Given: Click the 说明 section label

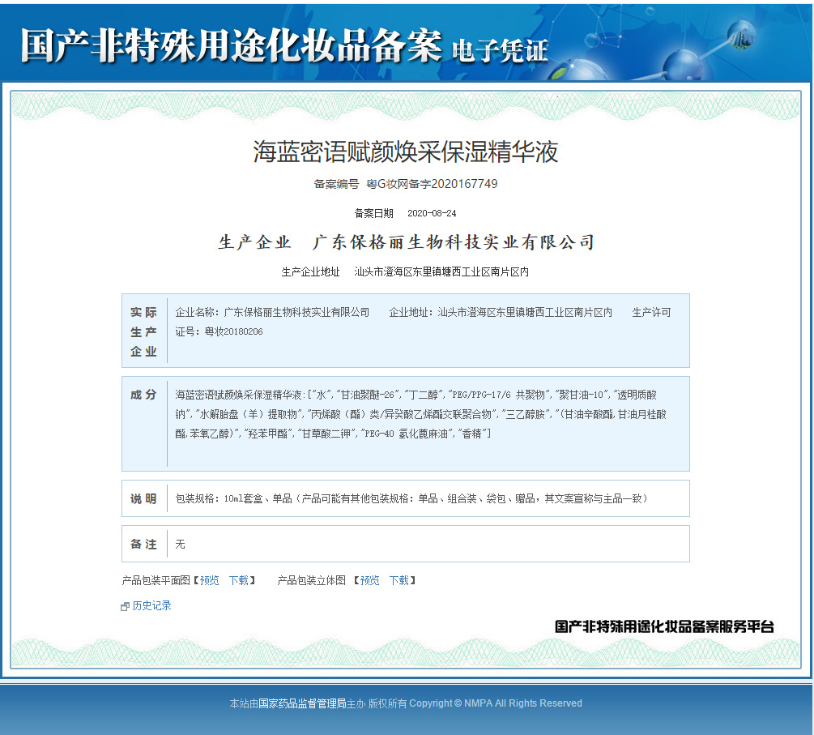Looking at the screenshot, I should 143,498.
